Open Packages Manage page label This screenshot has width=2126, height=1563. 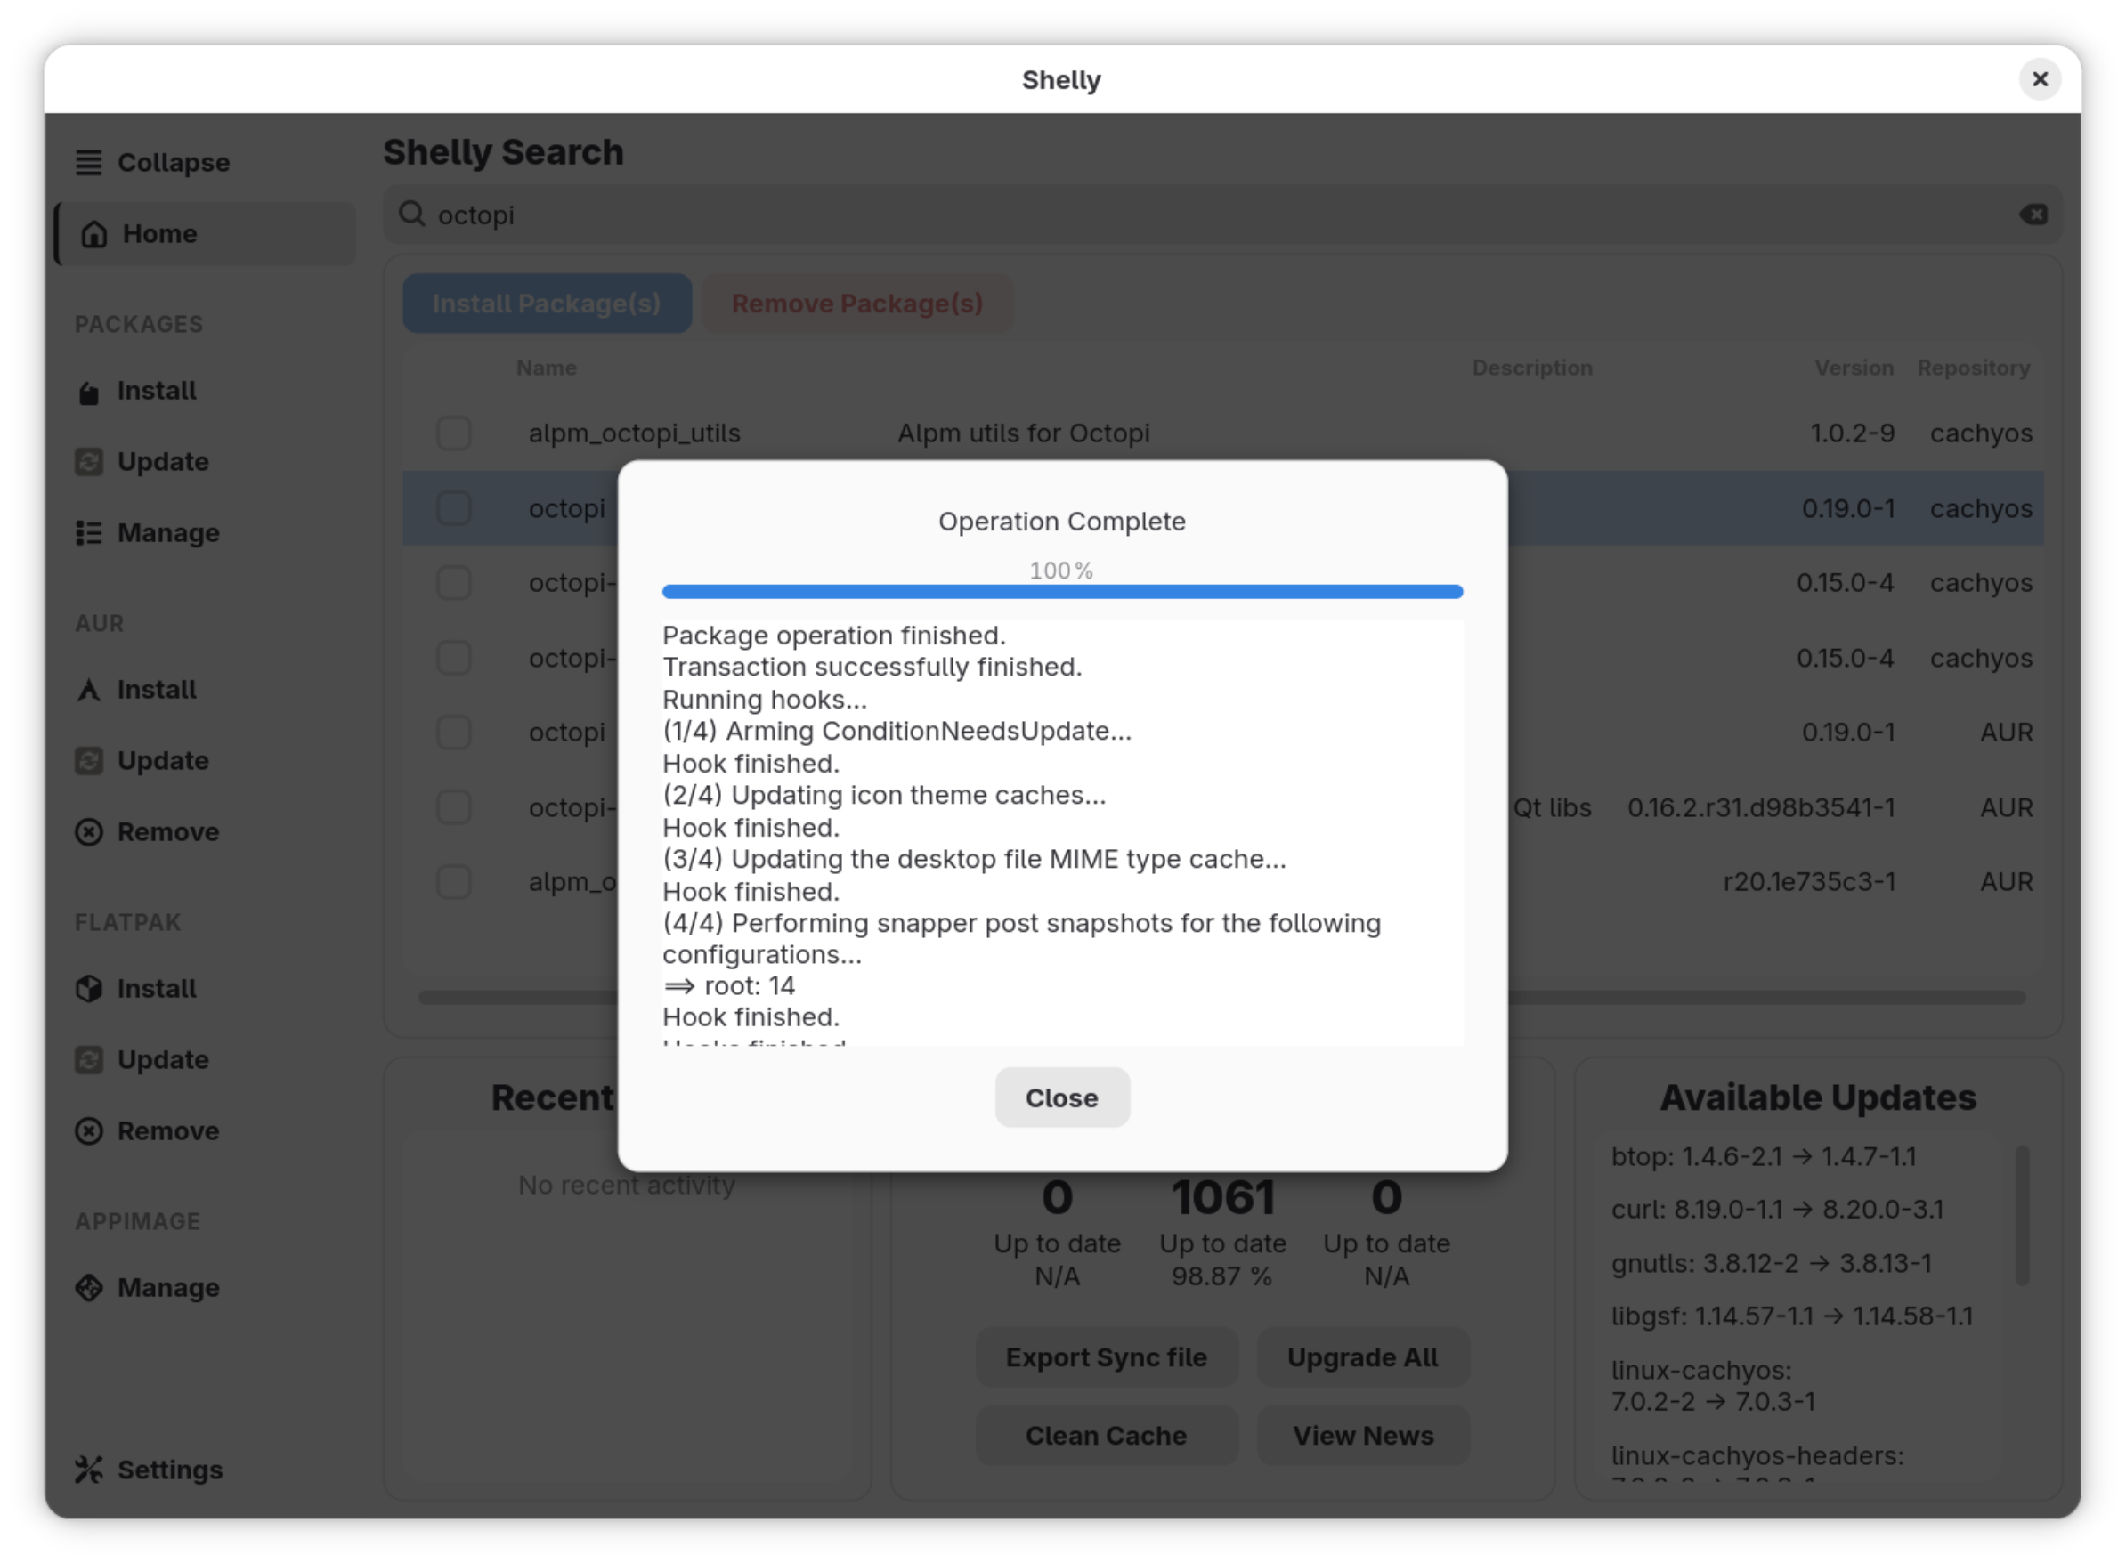[168, 534]
